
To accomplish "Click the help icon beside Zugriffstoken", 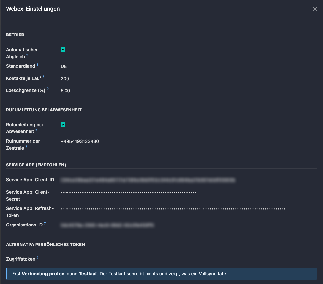I will pyautogui.click(x=37, y=258).
